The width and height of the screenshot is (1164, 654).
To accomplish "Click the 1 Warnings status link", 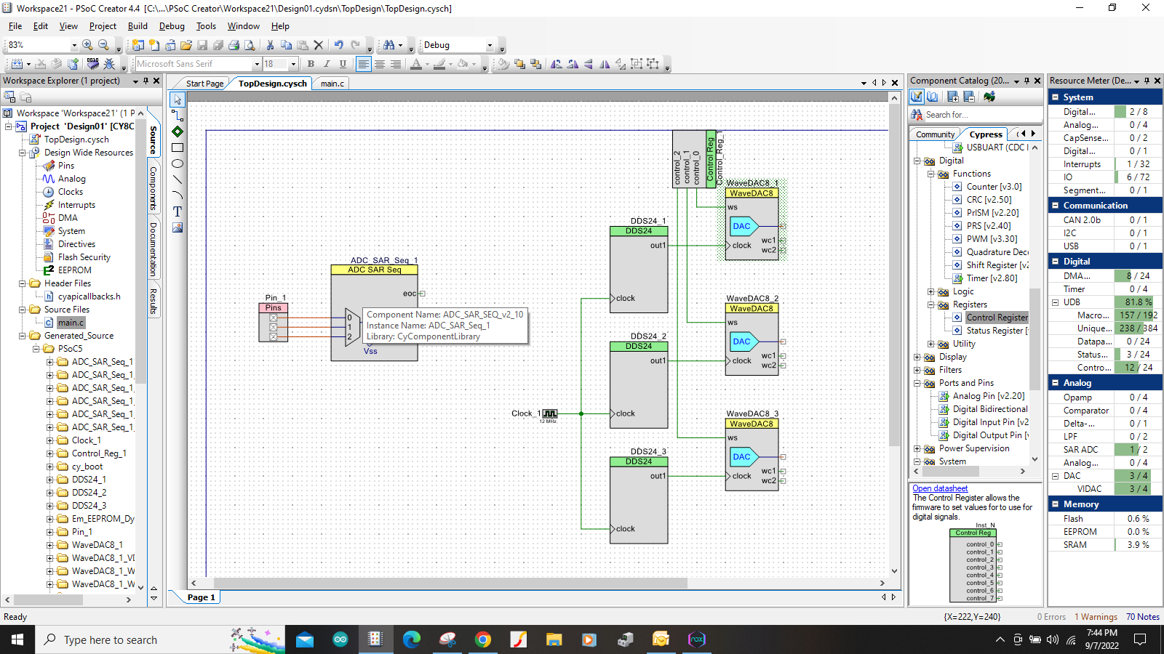I will pos(1096,617).
